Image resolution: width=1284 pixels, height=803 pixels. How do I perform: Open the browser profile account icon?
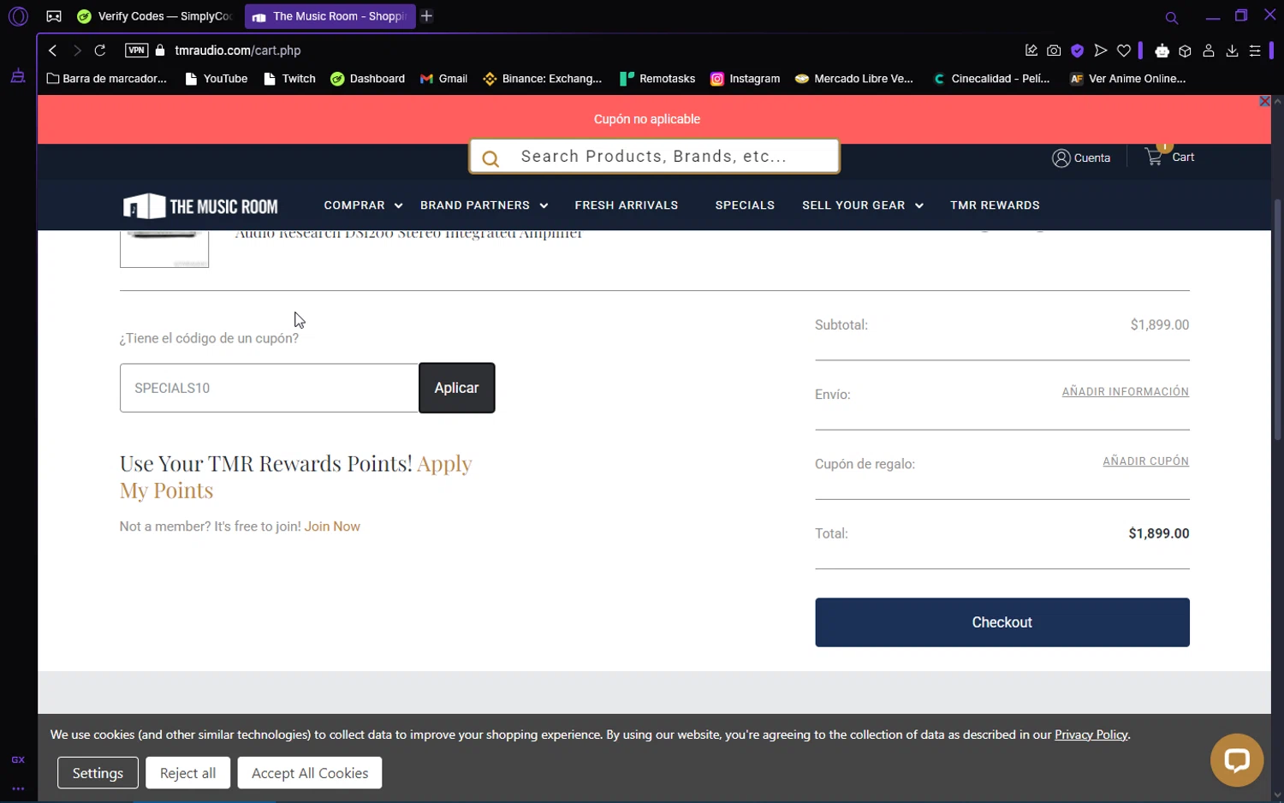tap(1209, 51)
